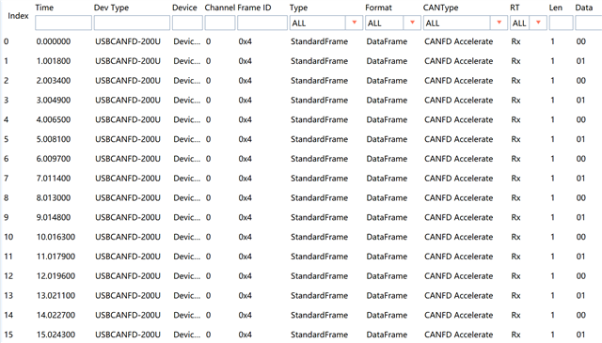Click the Len column header
The height and width of the screenshot is (343, 602).
(x=556, y=8)
